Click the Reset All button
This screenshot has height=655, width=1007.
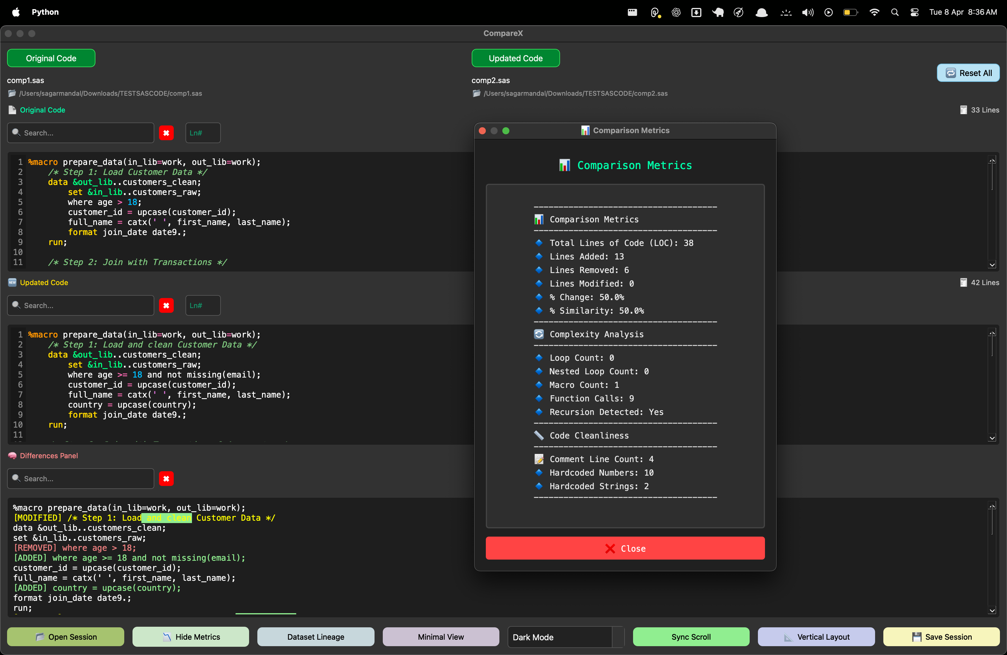tap(968, 73)
